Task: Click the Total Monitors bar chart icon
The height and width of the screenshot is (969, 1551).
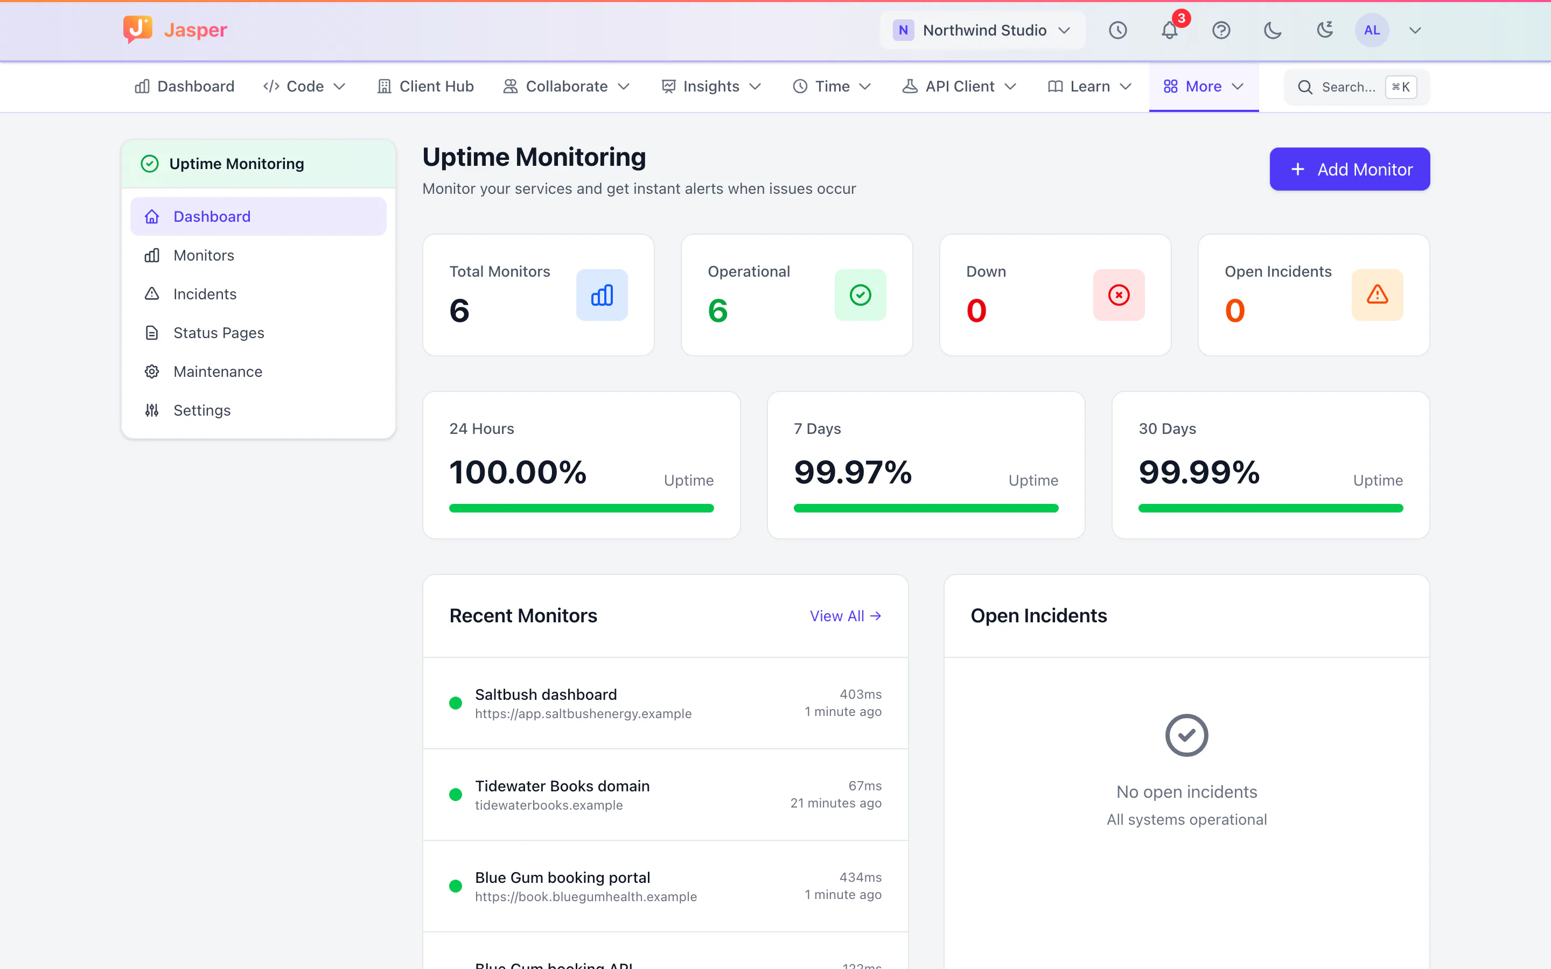Action: click(x=602, y=295)
